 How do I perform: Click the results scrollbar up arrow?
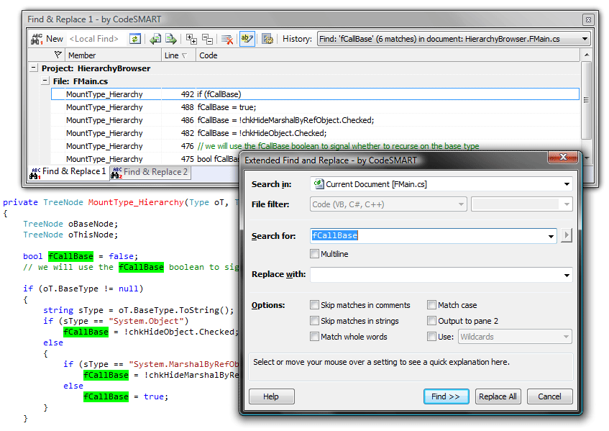[587, 55]
